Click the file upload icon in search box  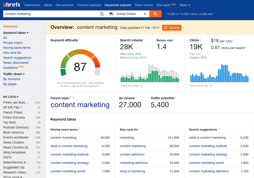(x=102, y=14)
